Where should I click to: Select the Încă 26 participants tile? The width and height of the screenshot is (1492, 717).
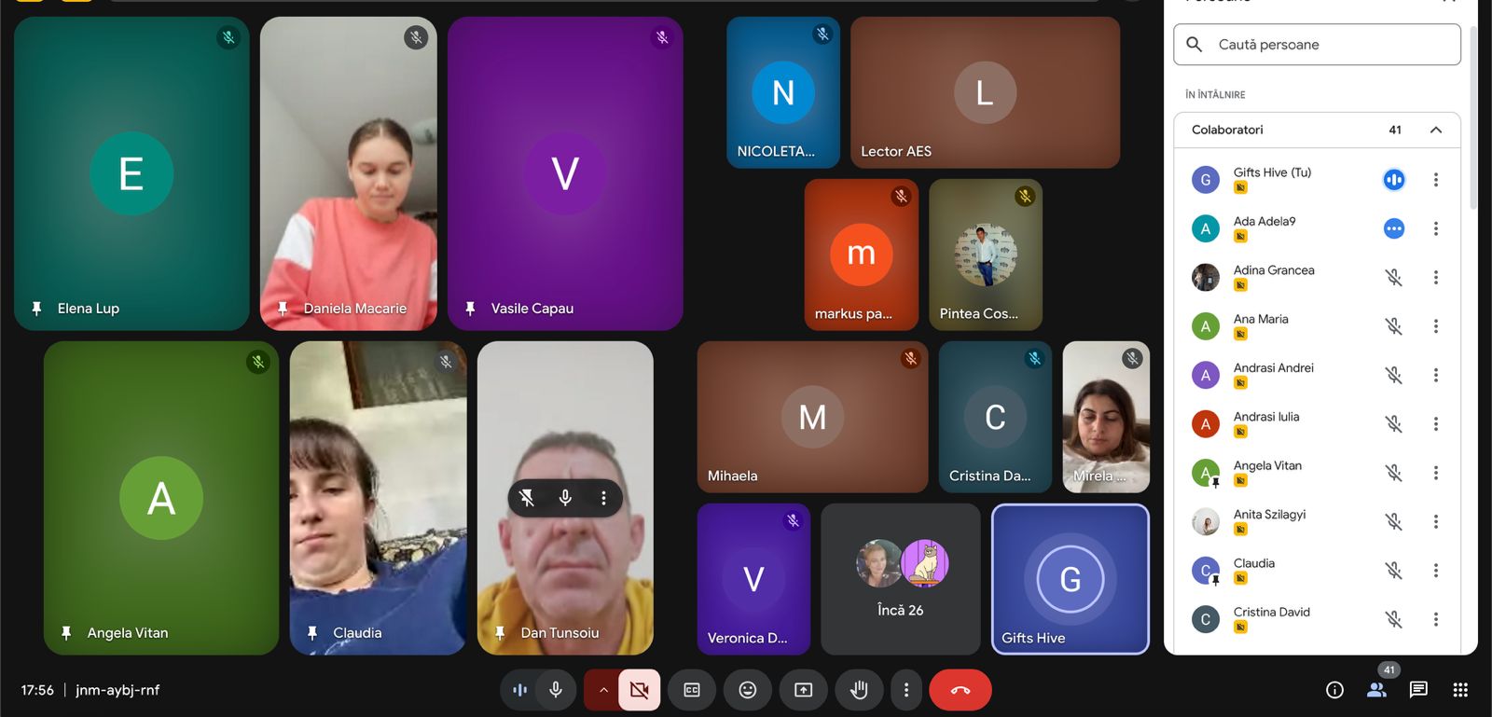point(900,579)
